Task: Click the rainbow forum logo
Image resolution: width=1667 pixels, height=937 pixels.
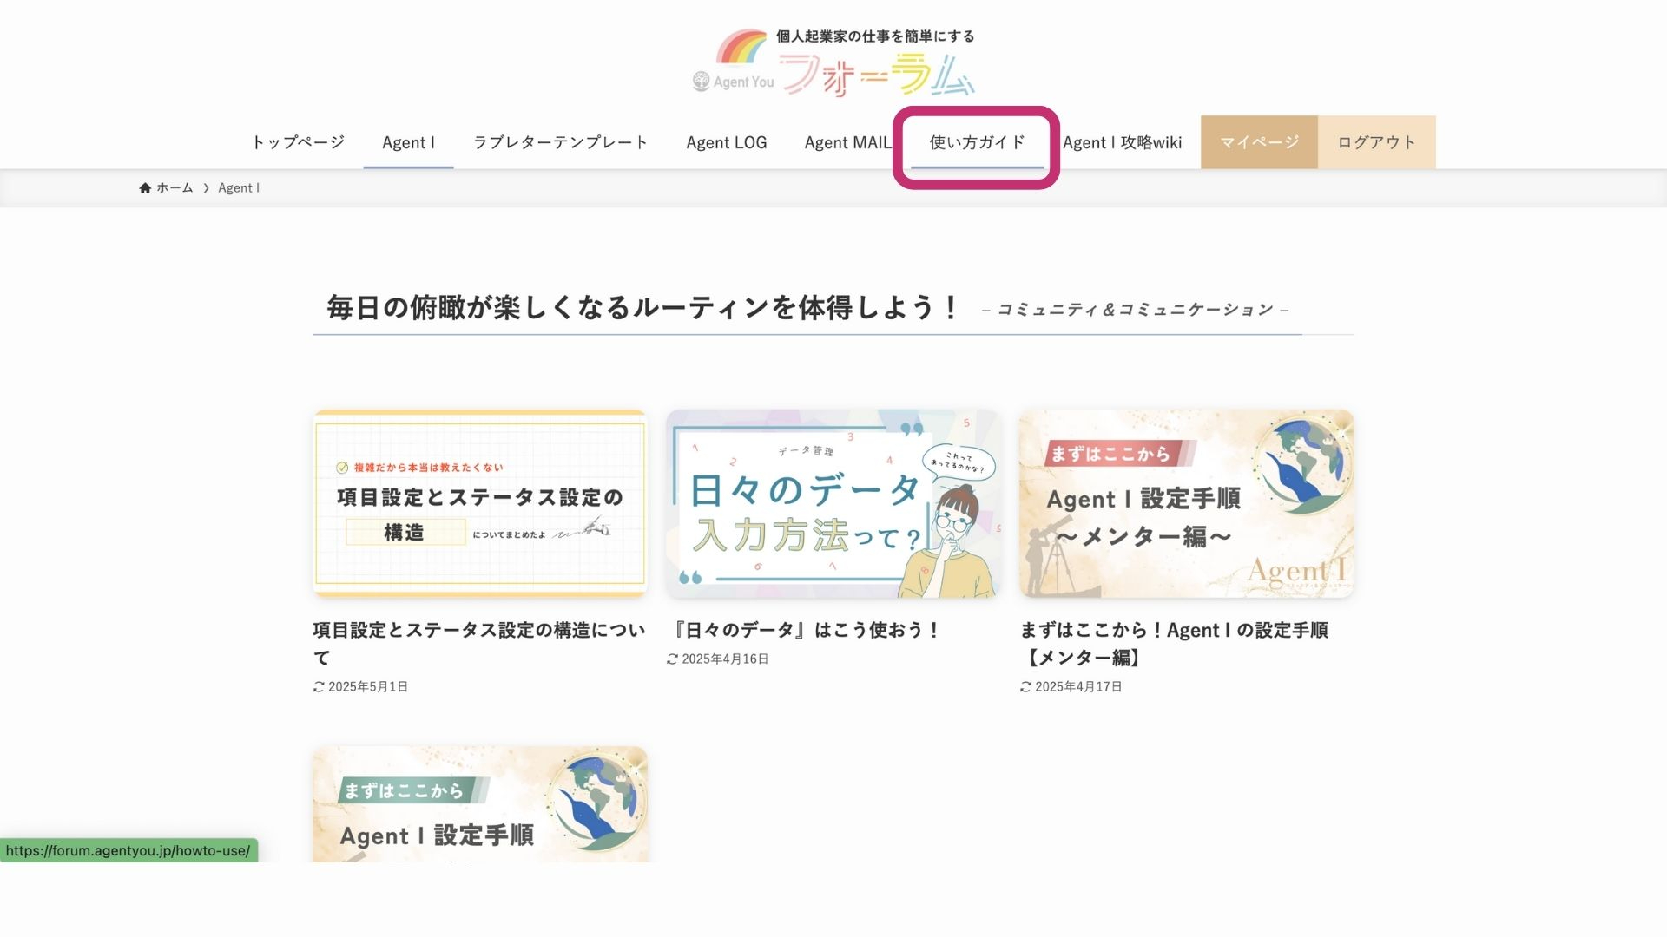Action: (833, 62)
